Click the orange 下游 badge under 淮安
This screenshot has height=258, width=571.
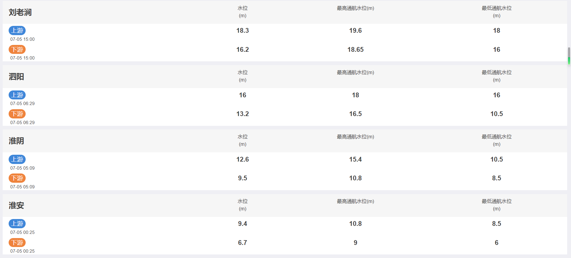coord(17,243)
